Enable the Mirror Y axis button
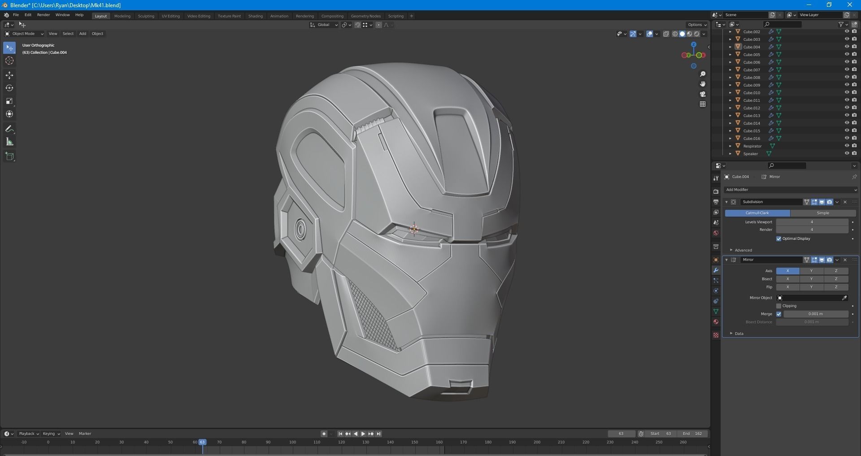The width and height of the screenshot is (861, 456). coord(811,271)
